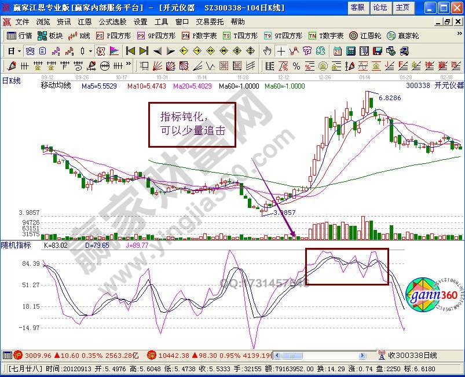Expand the 日 period dropdown arrow
Viewport: 465px width, 377px height.
[19, 50]
